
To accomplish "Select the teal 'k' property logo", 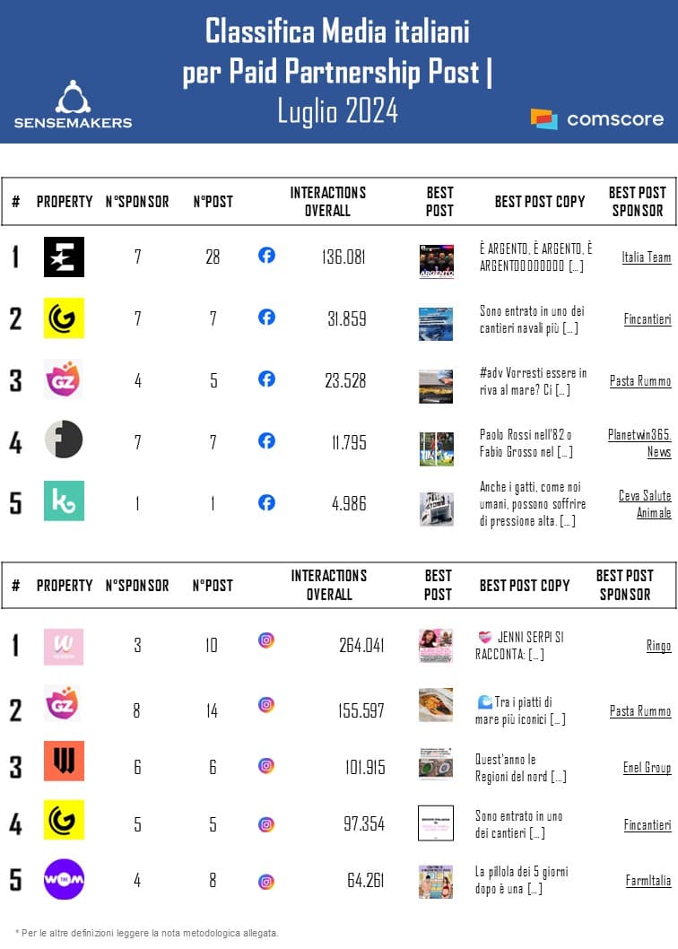I will tap(64, 501).
